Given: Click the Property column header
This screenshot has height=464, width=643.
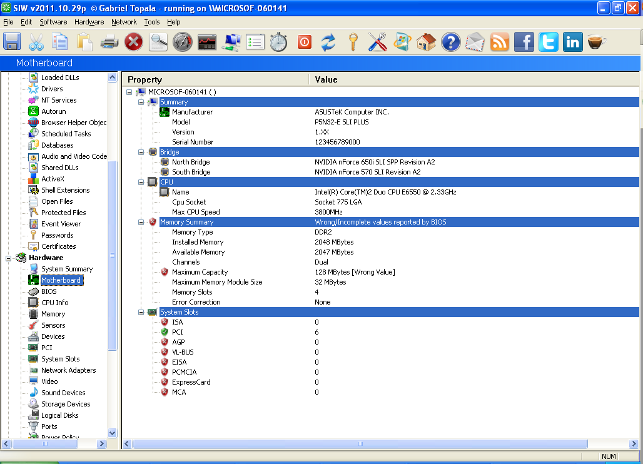Looking at the screenshot, I should point(216,79).
